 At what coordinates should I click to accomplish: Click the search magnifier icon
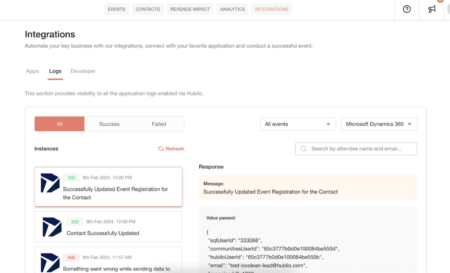(x=304, y=149)
